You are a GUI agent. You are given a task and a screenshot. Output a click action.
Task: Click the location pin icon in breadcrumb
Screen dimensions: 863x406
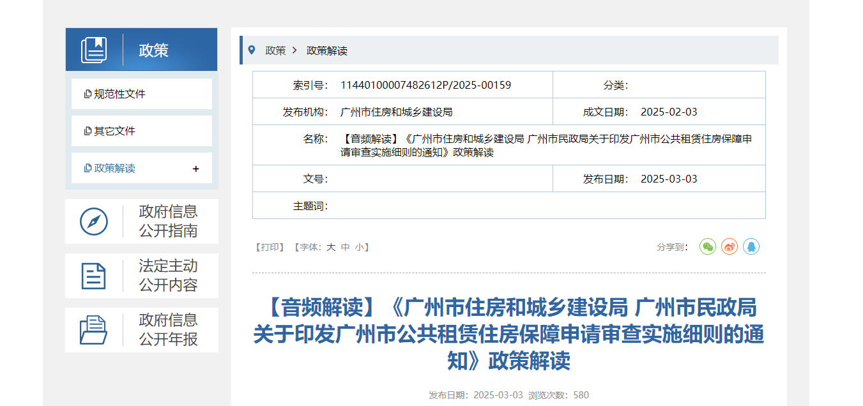[x=252, y=50]
